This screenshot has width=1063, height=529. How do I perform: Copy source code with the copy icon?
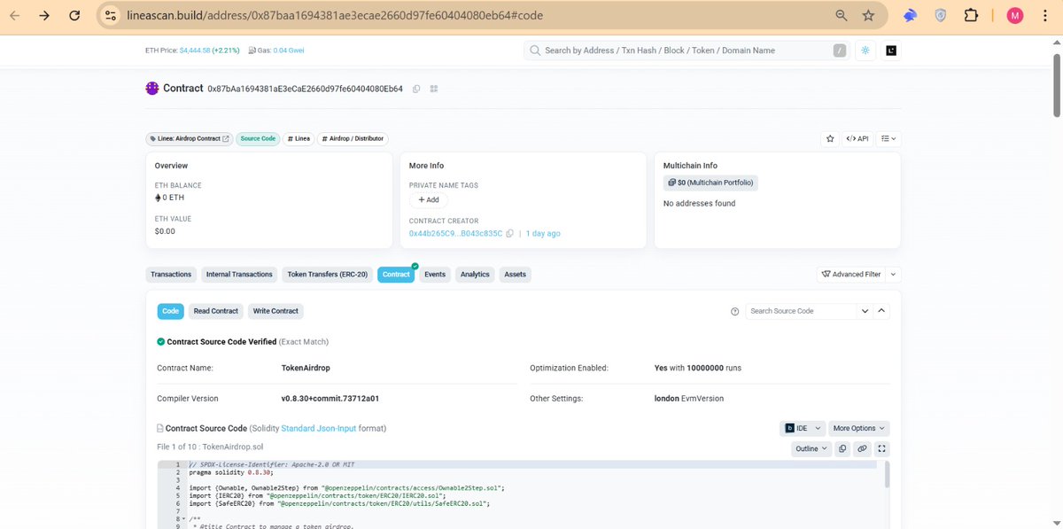(x=842, y=449)
